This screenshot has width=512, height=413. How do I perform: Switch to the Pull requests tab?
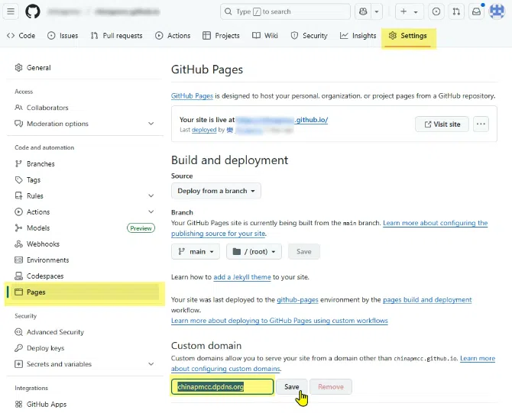click(117, 36)
